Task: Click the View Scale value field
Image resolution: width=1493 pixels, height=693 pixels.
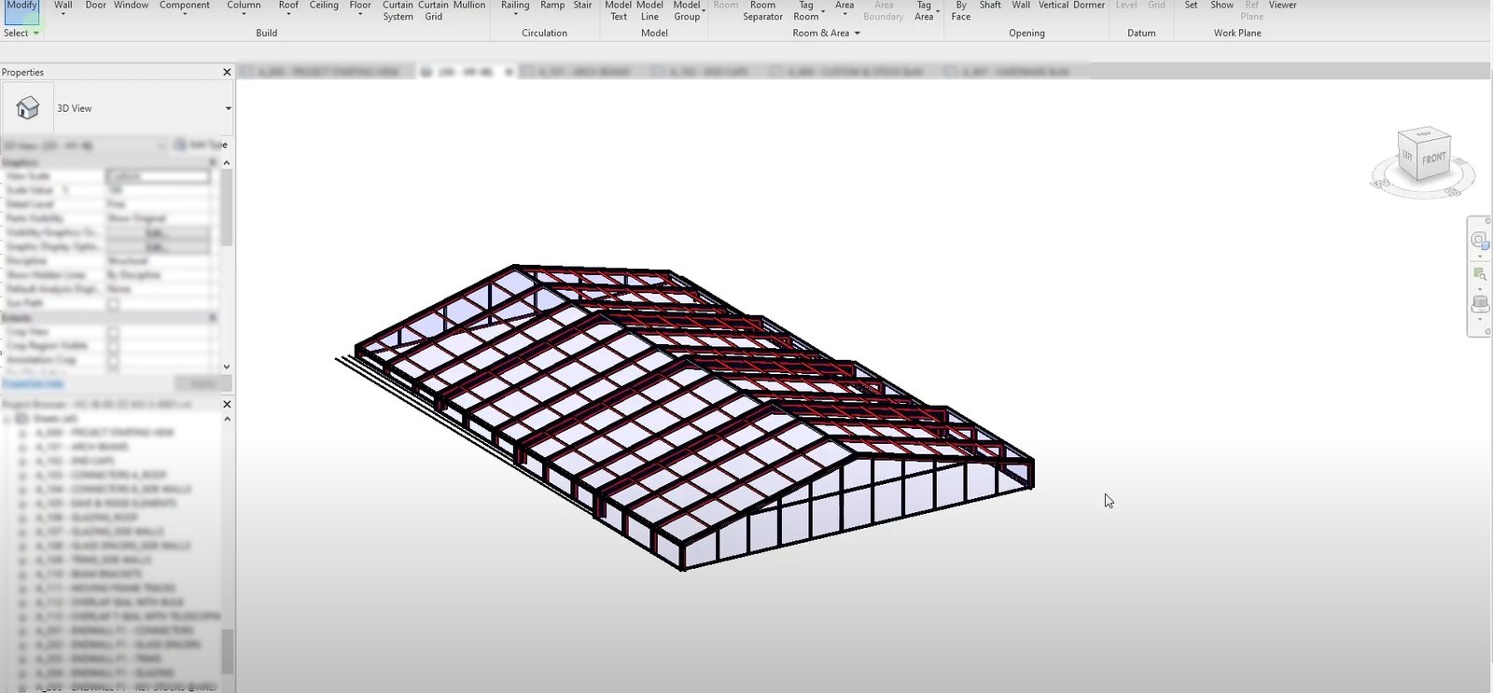Action: pos(158,176)
